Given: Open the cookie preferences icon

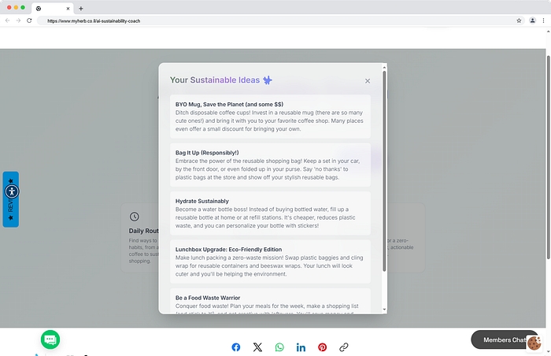Looking at the screenshot, I should 534,343.
